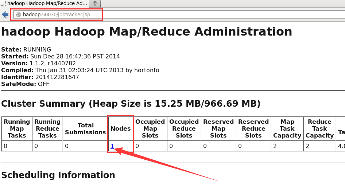Click the Map Task Capacity value 2
This screenshot has width=345, height=184.
(x=275, y=146)
